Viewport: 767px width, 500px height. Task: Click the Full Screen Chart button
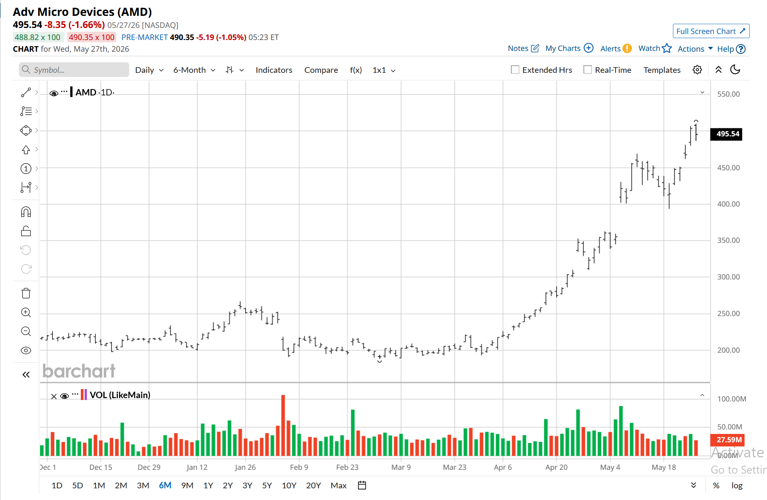(x=711, y=31)
